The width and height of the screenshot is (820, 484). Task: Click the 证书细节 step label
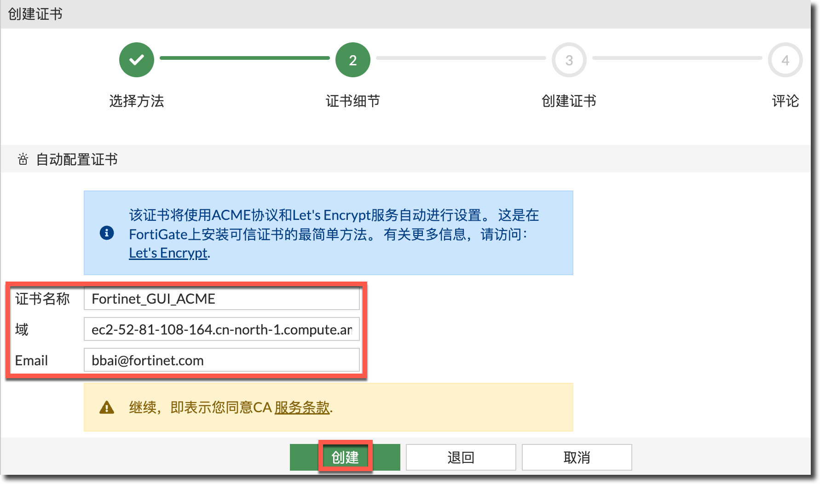click(352, 101)
